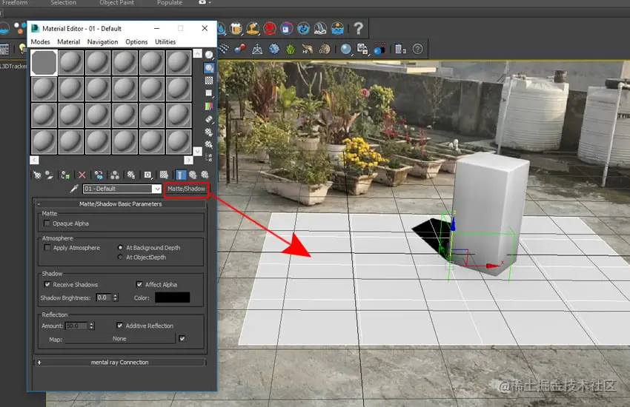Click the Get Material icon
The width and height of the screenshot is (630, 407).
click(x=37, y=175)
